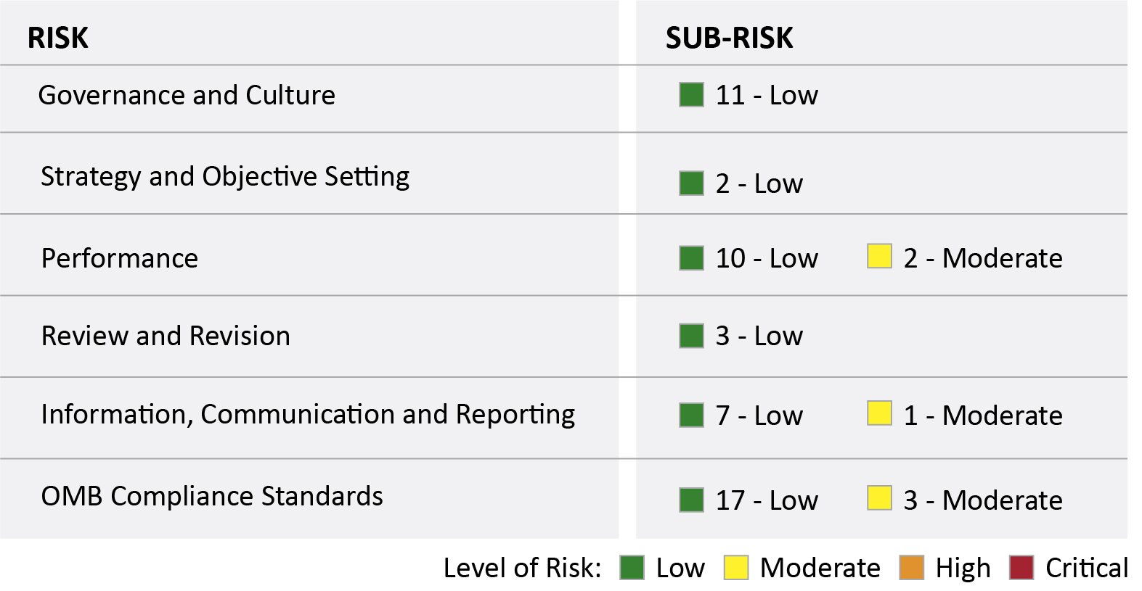
Task: Click the yellow Moderate legend swatch
Action: (x=735, y=568)
